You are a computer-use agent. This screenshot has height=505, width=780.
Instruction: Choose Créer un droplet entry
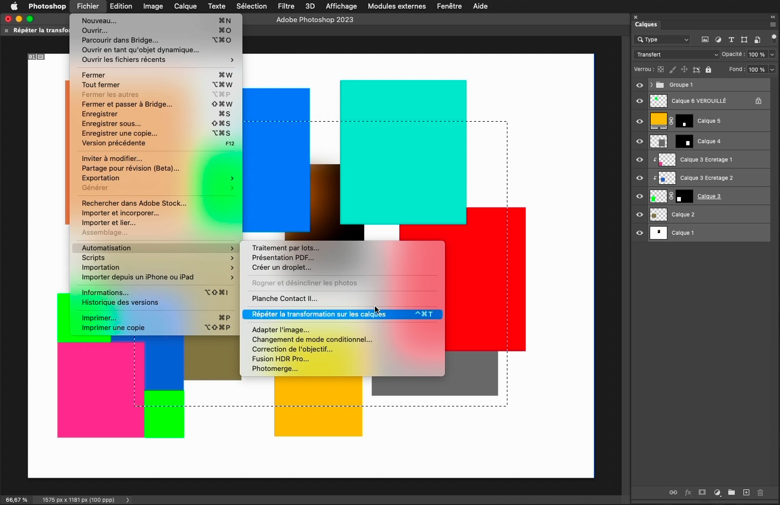[342, 268]
